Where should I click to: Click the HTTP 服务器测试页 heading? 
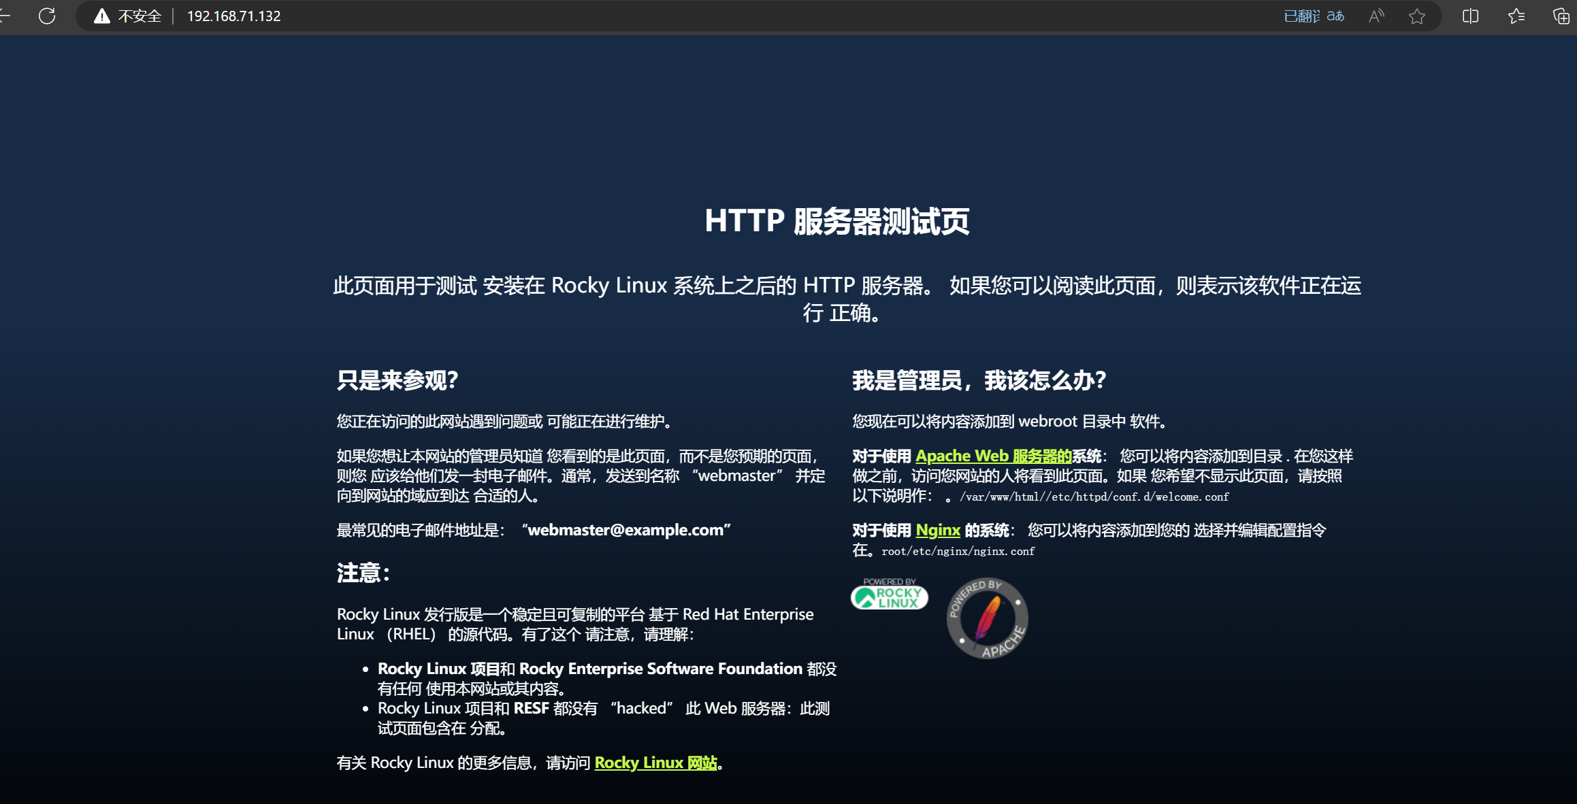point(836,221)
